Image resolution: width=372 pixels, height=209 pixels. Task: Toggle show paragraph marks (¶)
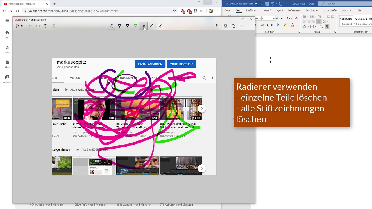327,26
